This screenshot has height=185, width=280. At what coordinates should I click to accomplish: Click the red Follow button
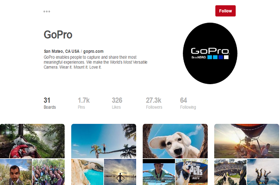[x=225, y=11]
